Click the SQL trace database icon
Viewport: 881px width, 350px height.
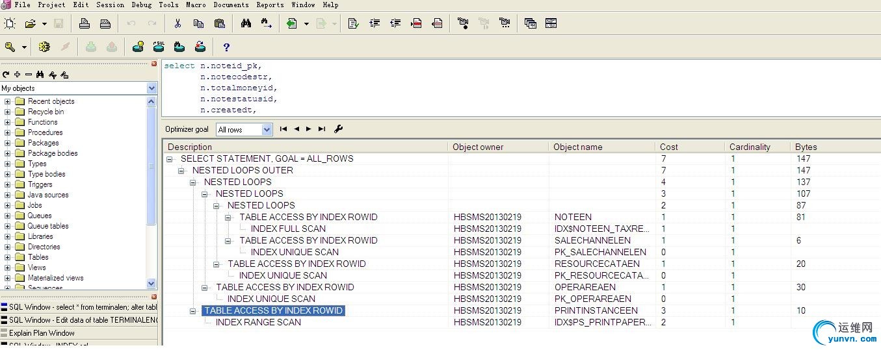point(159,47)
